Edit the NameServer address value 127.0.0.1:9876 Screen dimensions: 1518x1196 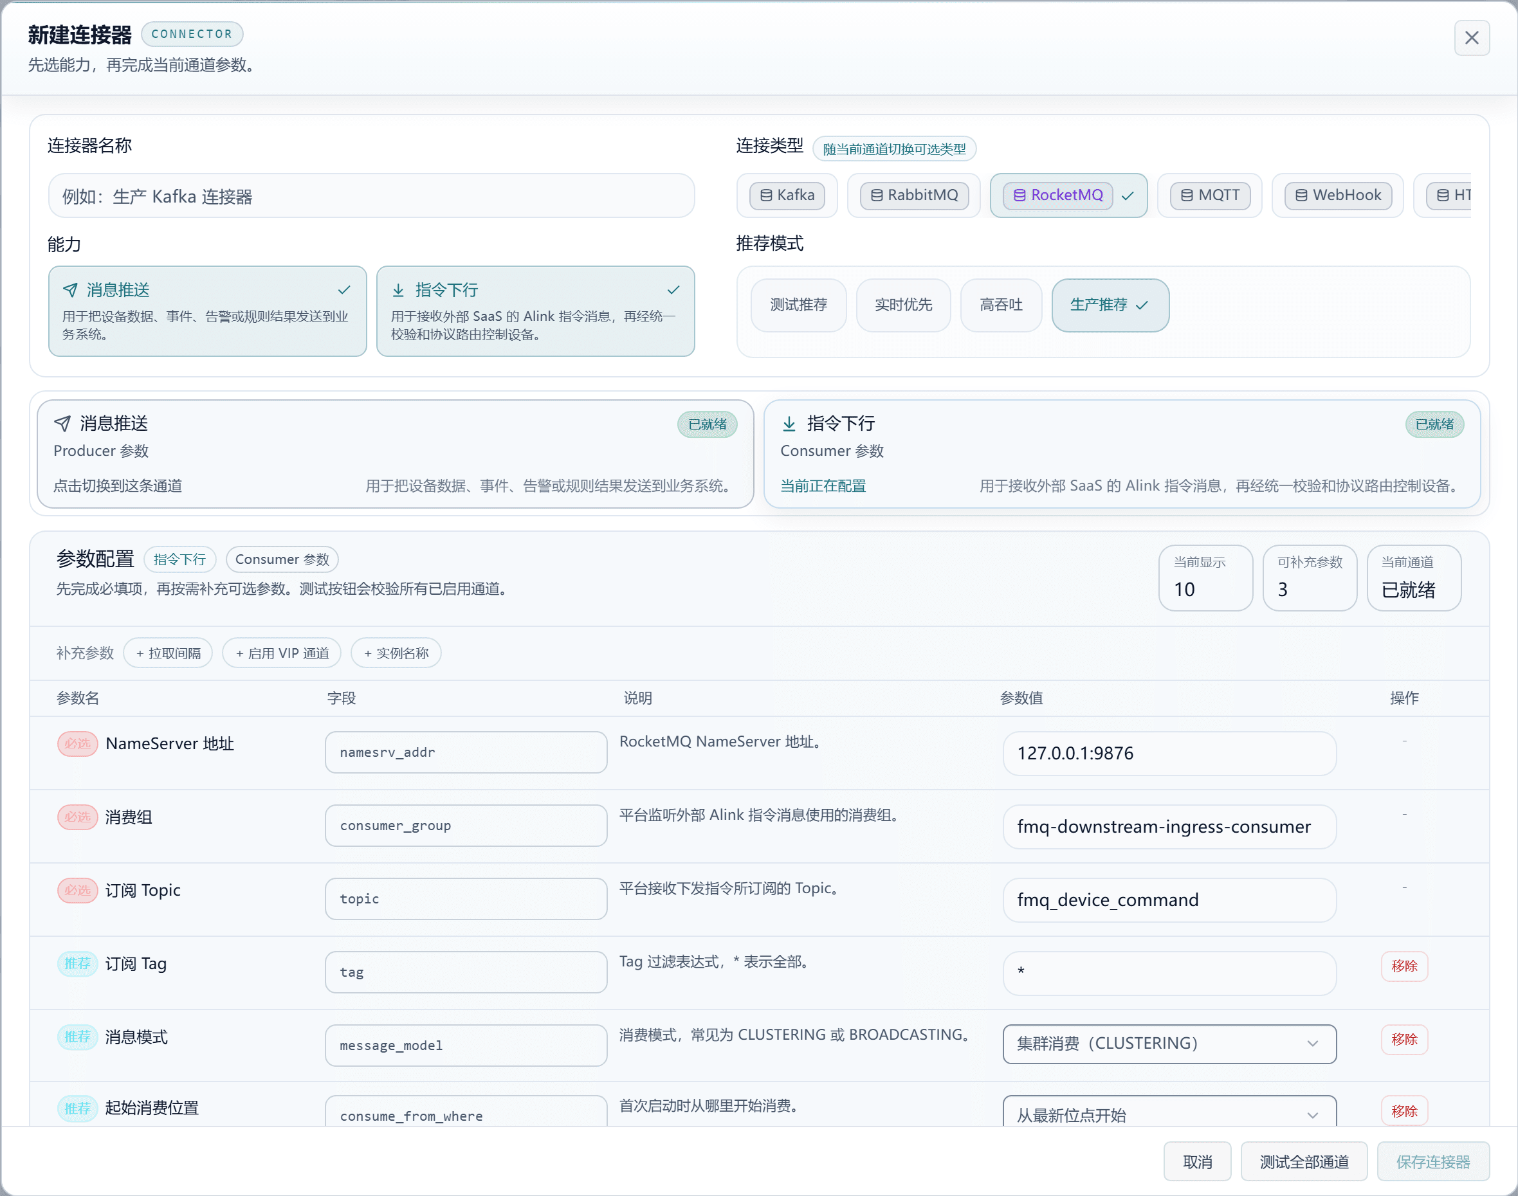pyautogui.click(x=1169, y=754)
